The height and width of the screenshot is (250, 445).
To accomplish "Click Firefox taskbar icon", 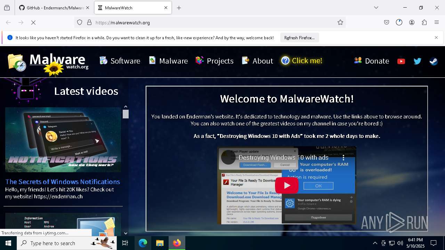I will click(177, 243).
